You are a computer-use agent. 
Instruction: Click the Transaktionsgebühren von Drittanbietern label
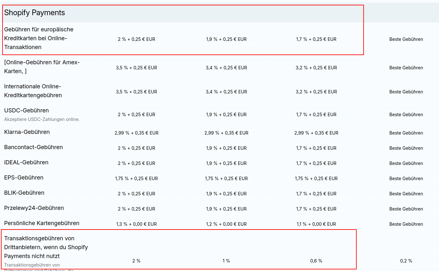point(46,247)
